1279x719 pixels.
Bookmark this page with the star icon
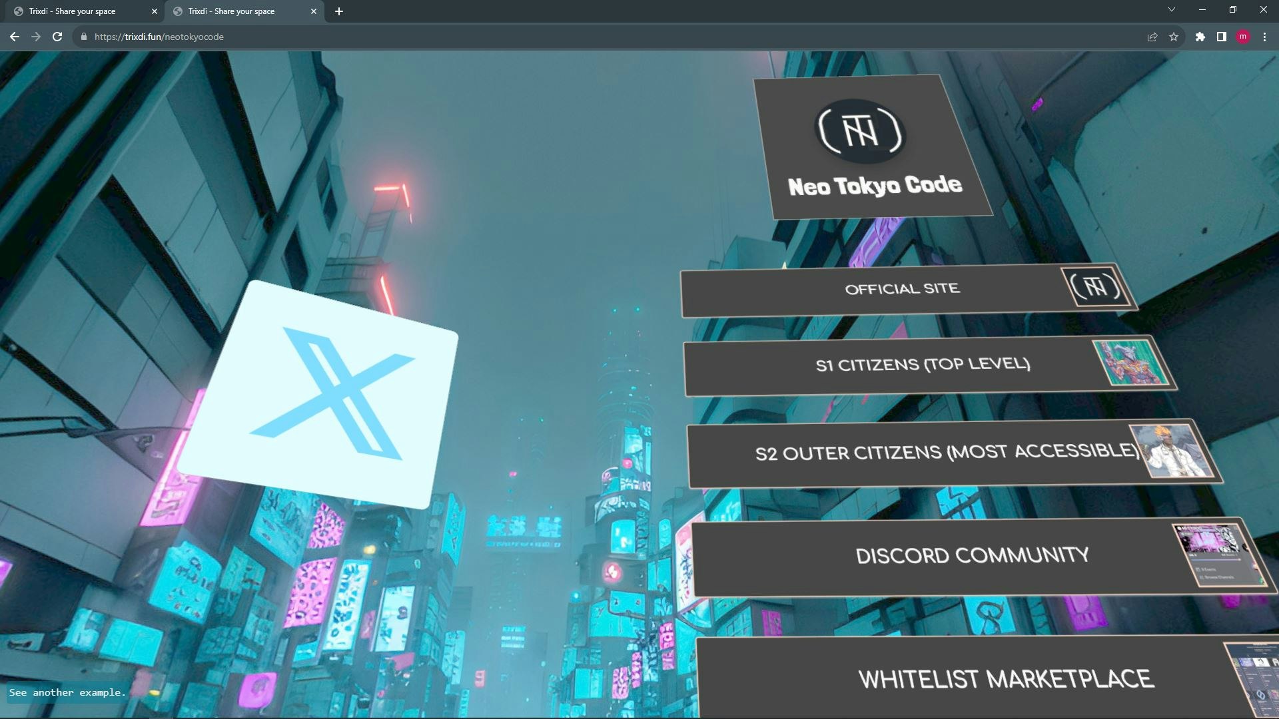(1174, 37)
